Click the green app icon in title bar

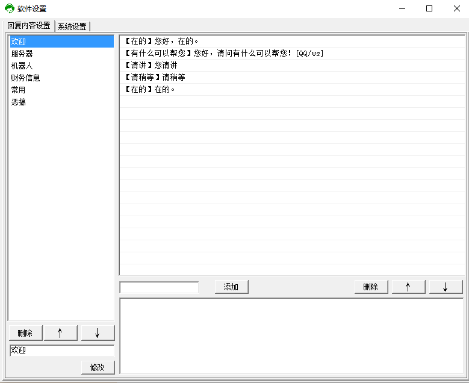pyautogui.click(x=9, y=9)
